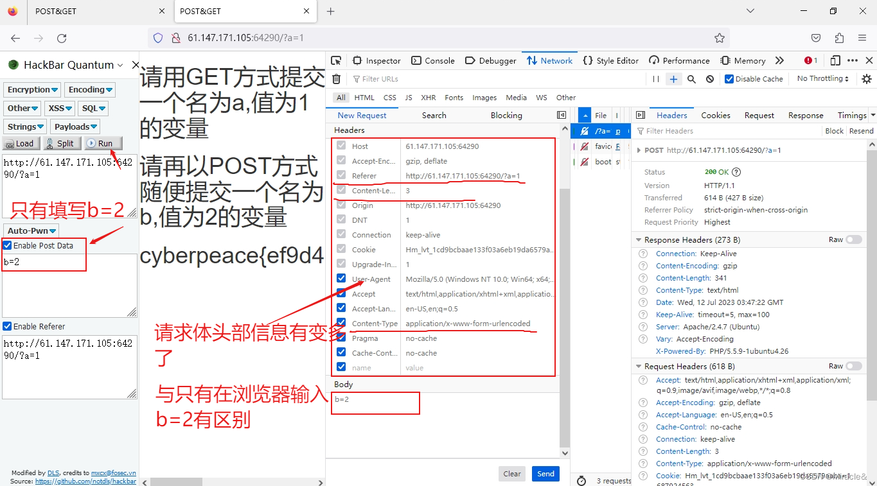
Task: Click the red error count indicator
Action: pos(811,60)
